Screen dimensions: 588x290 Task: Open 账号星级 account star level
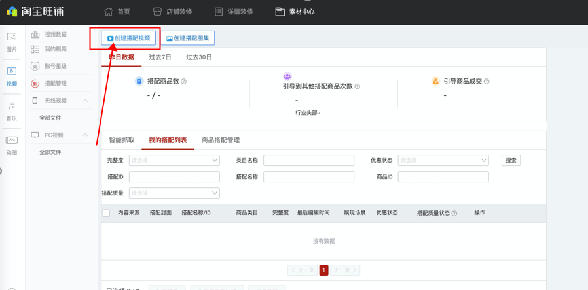point(55,67)
